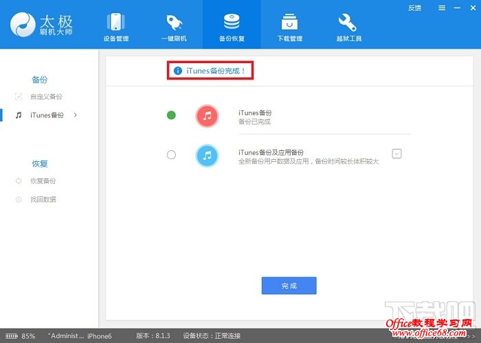481x343 pixels.
Task: Close the application window
Action: 473,8
